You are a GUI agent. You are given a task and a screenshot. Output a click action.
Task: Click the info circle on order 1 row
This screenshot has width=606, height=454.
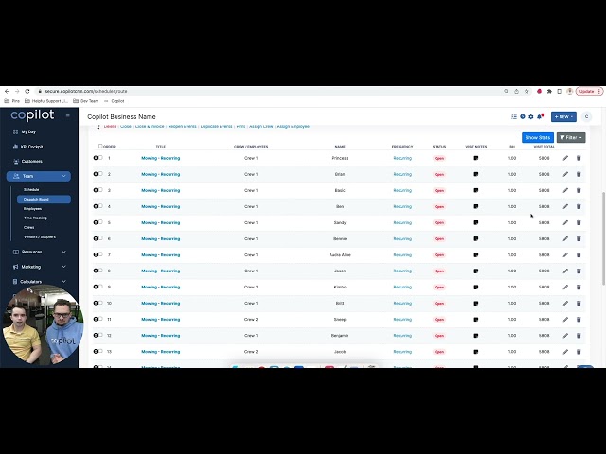[96, 158]
